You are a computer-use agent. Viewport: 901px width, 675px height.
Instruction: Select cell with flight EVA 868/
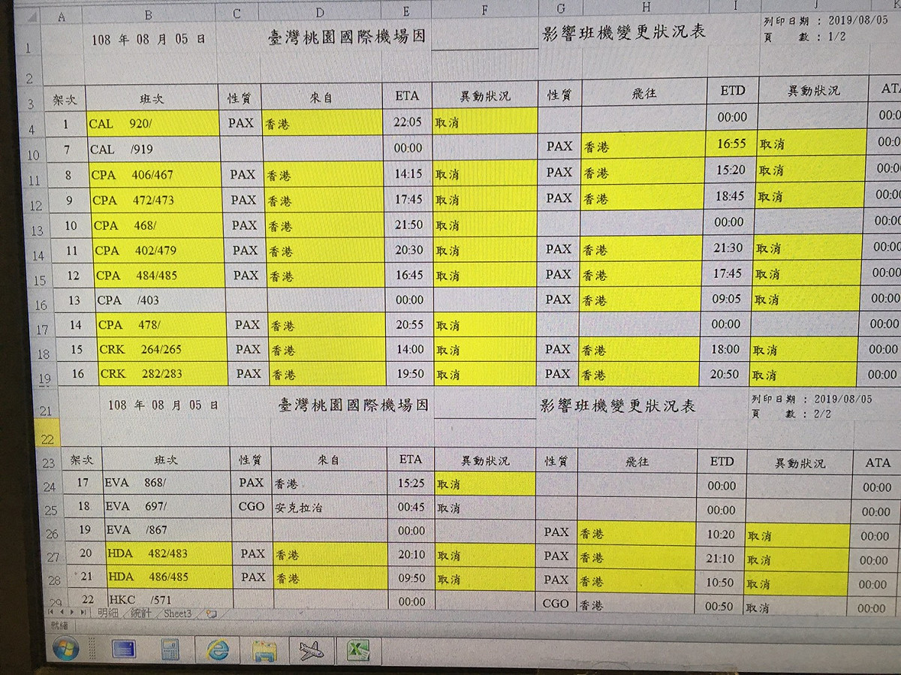[167, 483]
